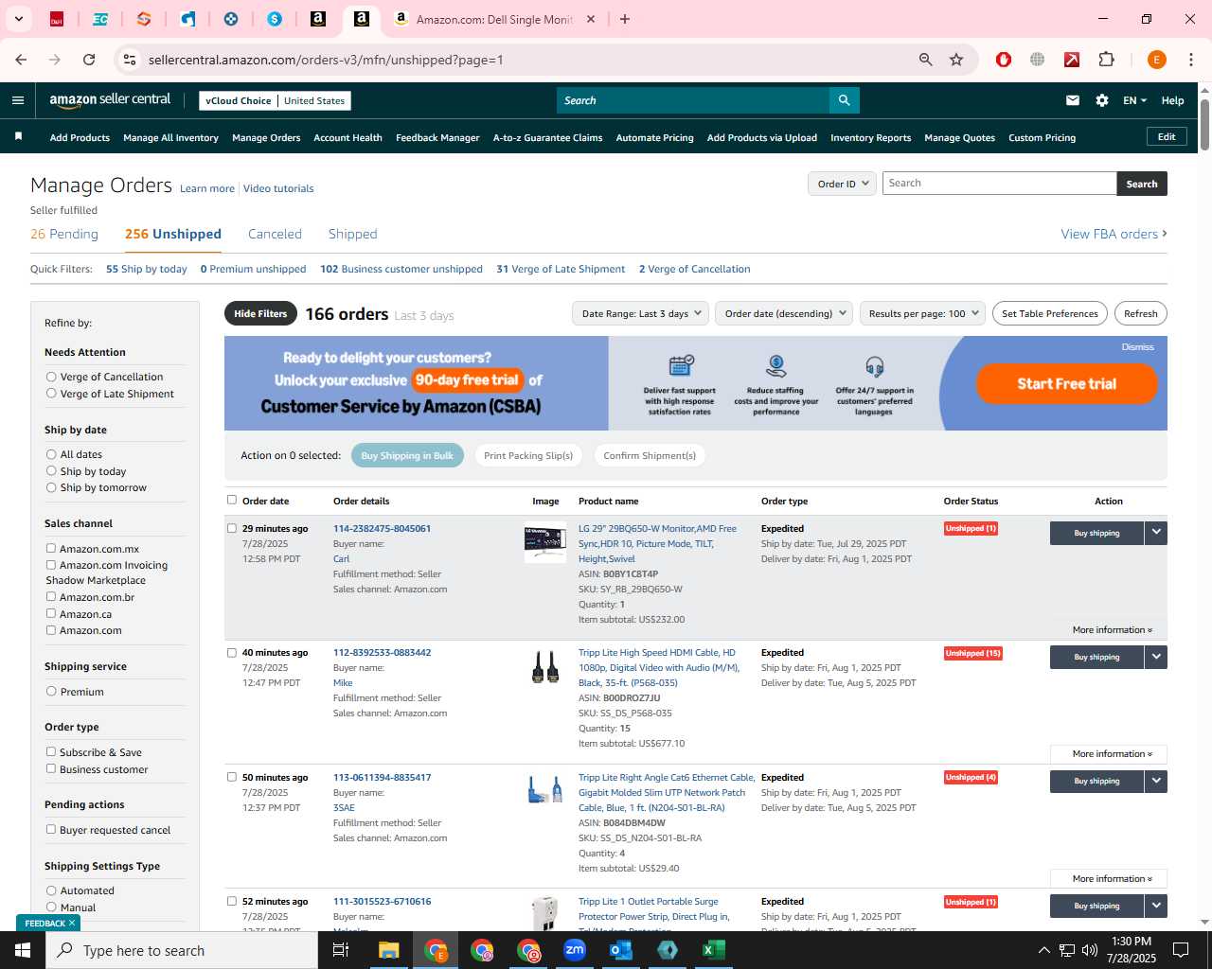This screenshot has height=969, width=1212.
Task: Open the Order date (descending) sort dropdown
Action: pyautogui.click(x=784, y=313)
